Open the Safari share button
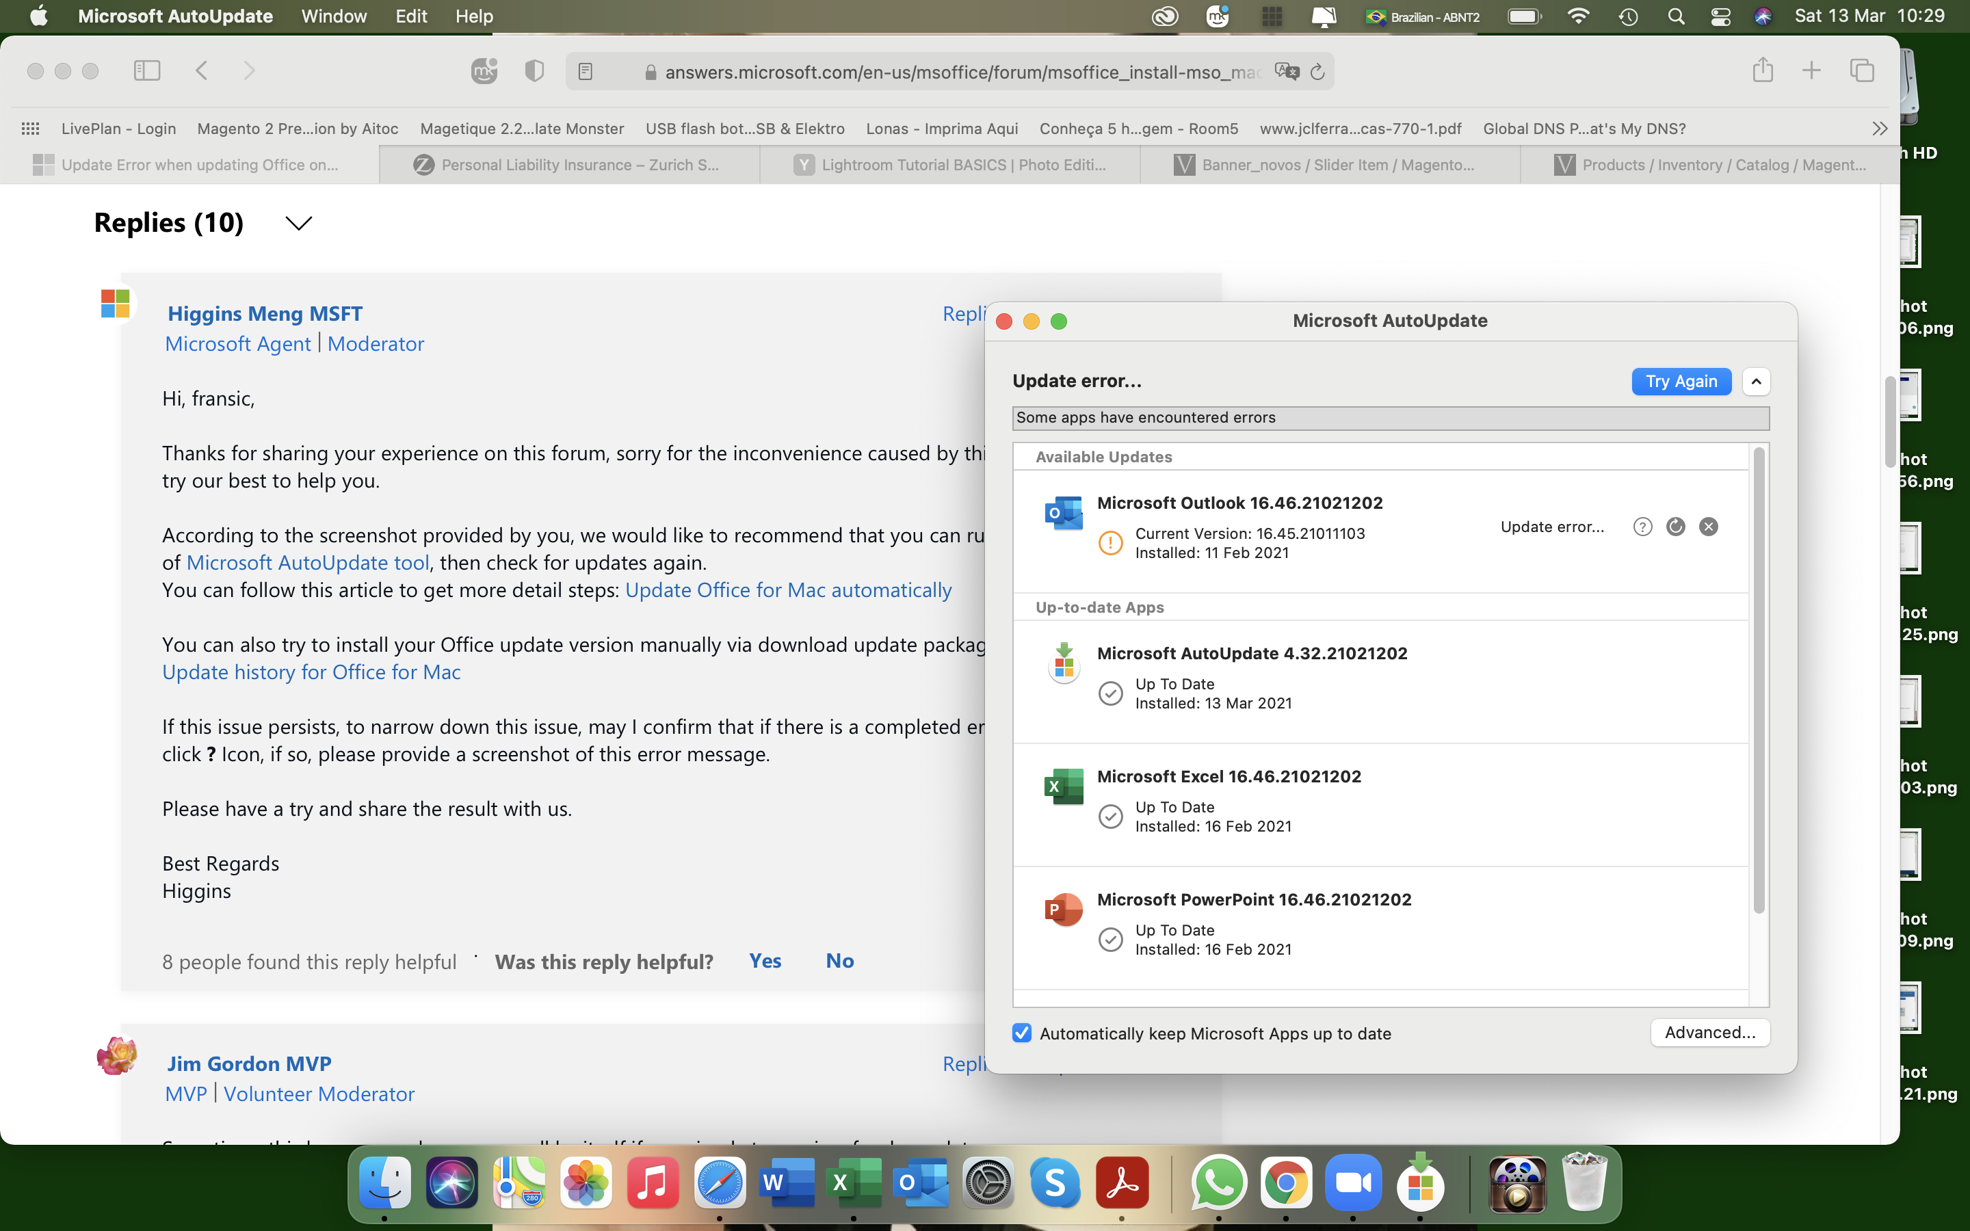The height and width of the screenshot is (1231, 1970). pos(1763,70)
